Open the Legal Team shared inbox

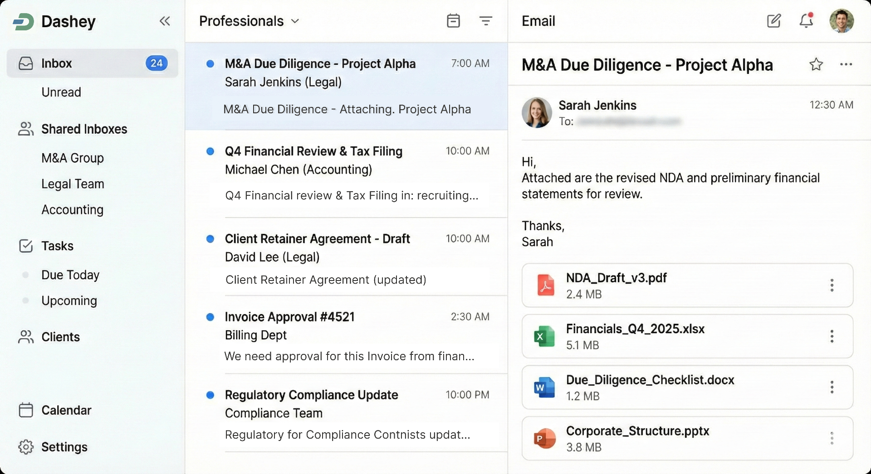pyautogui.click(x=73, y=184)
